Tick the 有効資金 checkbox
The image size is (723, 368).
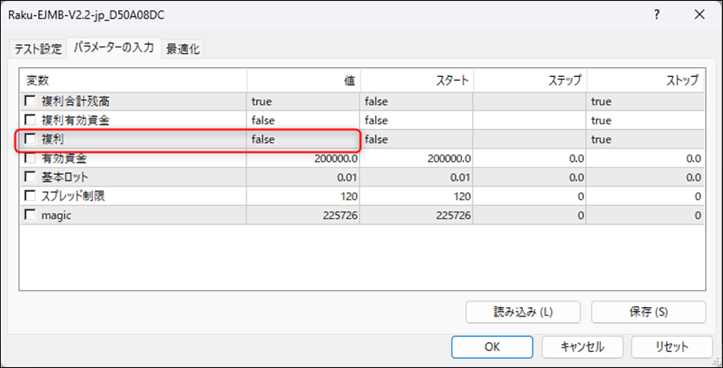point(31,159)
